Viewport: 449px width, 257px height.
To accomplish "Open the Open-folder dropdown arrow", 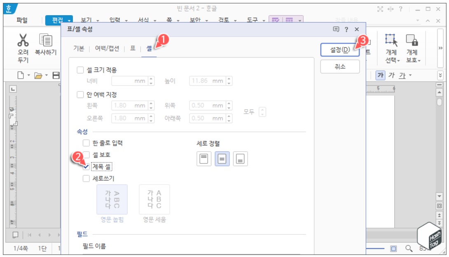I will pyautogui.click(x=47, y=75).
